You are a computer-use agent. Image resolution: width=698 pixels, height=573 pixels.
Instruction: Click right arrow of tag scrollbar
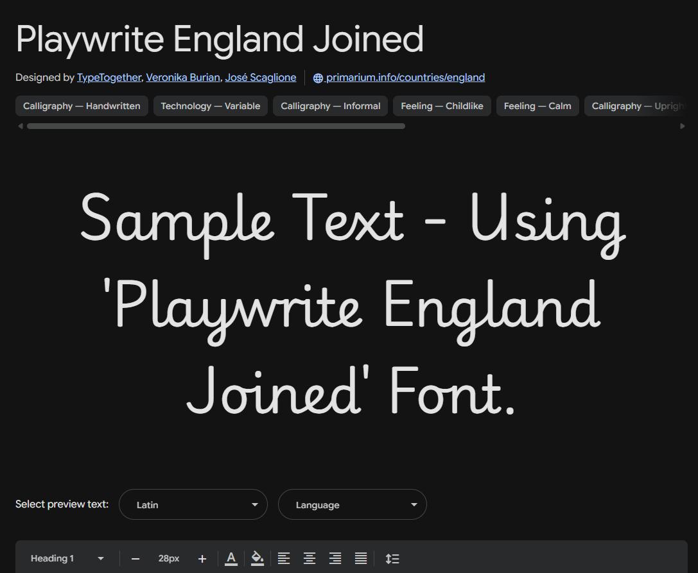(x=683, y=126)
